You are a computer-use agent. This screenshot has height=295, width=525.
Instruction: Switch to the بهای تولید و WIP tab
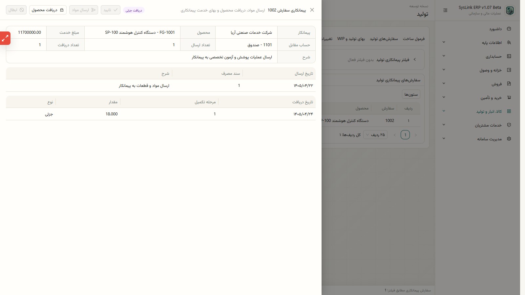(x=351, y=39)
